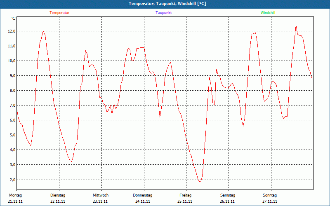Click the 9,0 y-axis value

pos(13,76)
